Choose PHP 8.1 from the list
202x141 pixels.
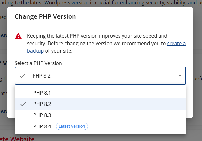click(42, 93)
